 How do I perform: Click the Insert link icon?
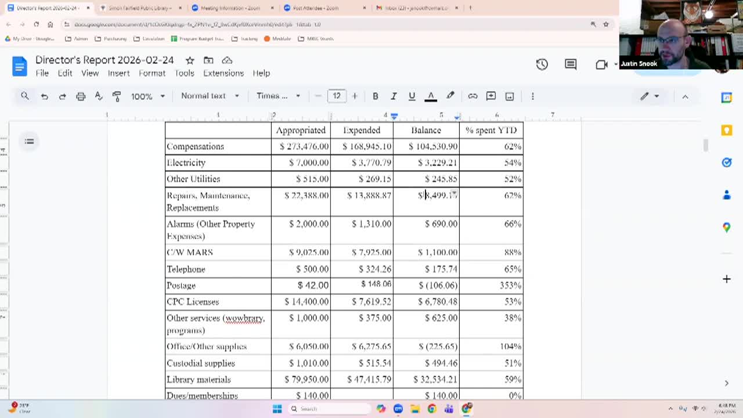pos(473,96)
